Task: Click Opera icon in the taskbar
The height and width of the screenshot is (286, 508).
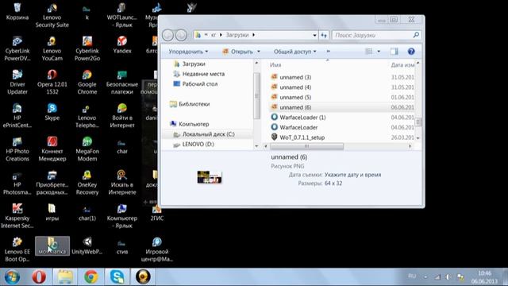Action: pos(39,277)
